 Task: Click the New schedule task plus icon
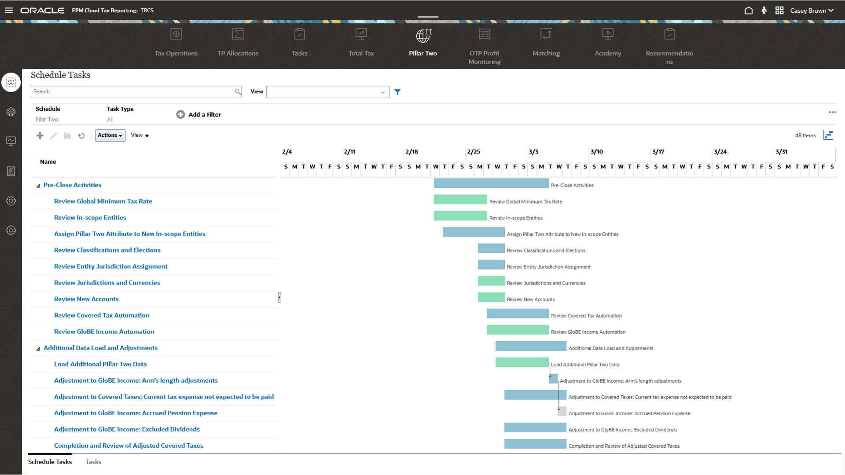[x=40, y=135]
